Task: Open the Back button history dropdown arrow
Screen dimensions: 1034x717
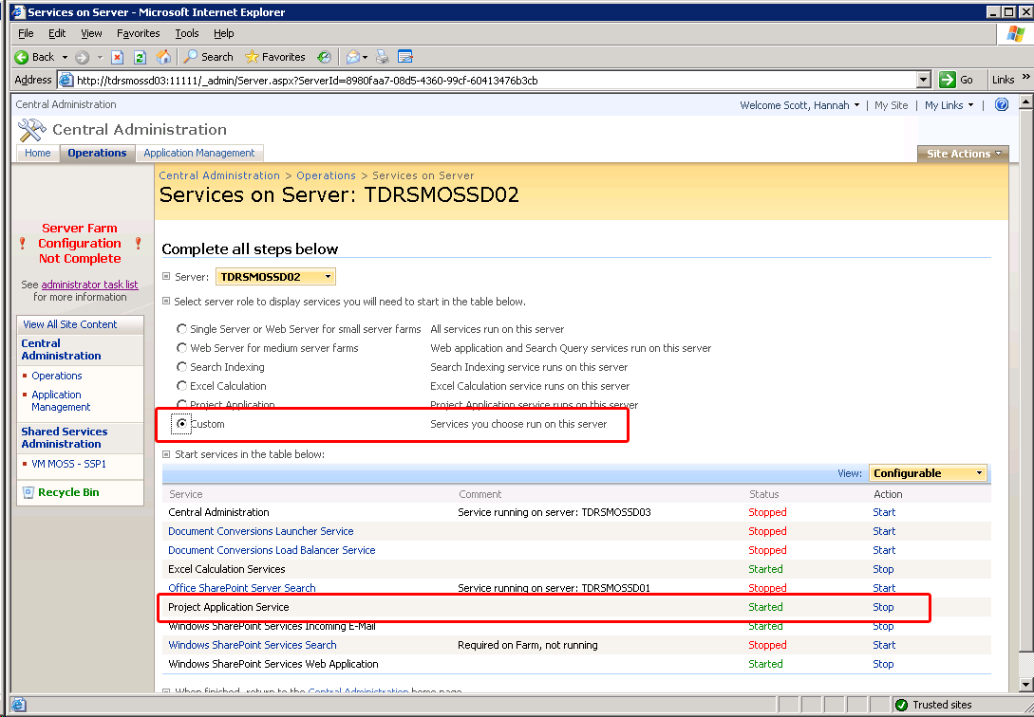Action: point(65,57)
